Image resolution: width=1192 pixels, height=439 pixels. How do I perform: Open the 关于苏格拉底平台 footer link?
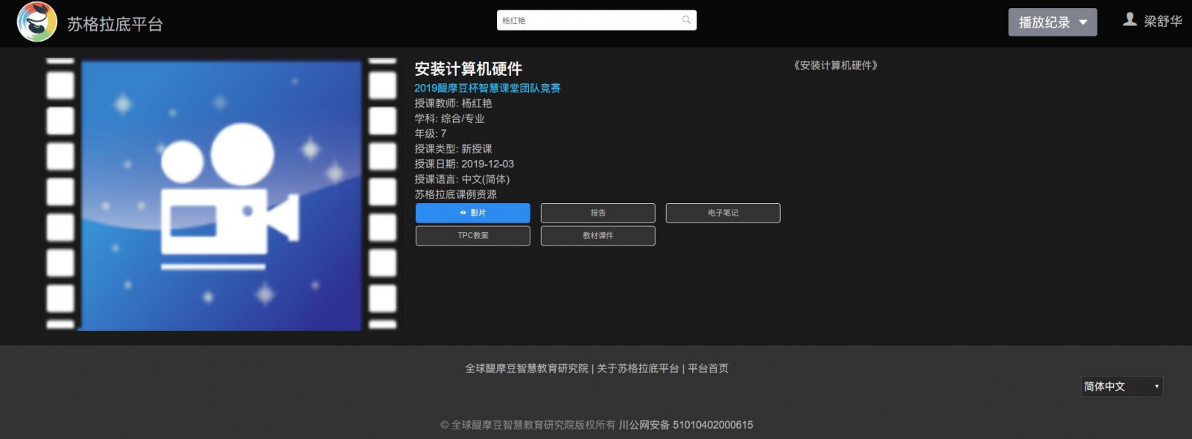638,368
